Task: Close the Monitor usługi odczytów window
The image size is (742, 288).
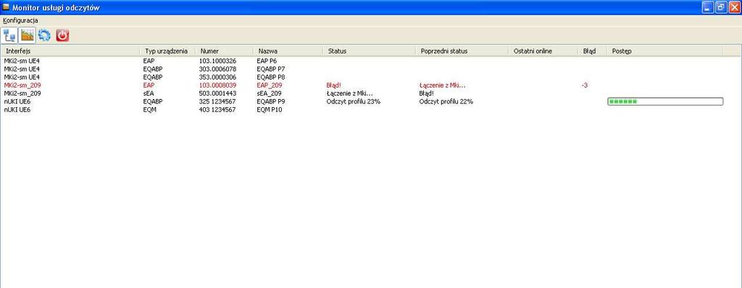Action: point(734,7)
